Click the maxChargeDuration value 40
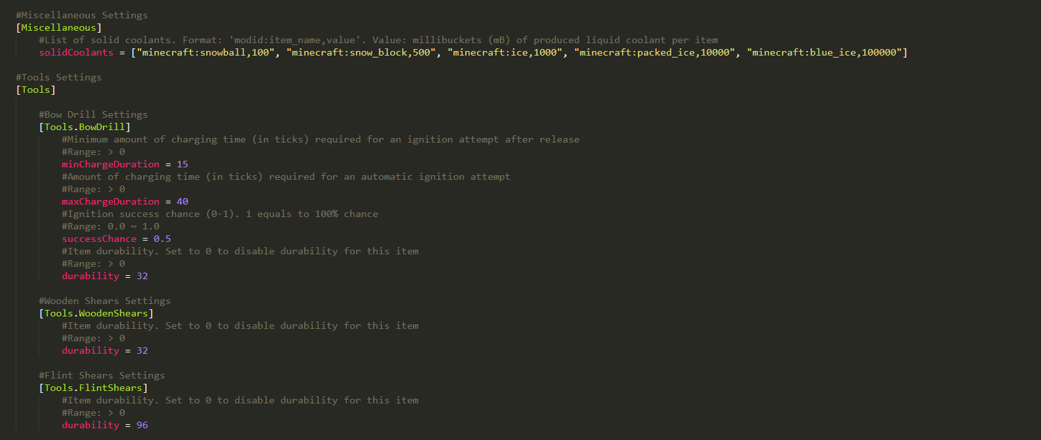Viewport: 1041px width, 440px height. pos(183,201)
